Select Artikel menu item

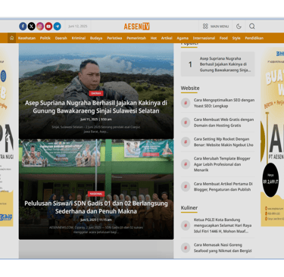pos(167,38)
